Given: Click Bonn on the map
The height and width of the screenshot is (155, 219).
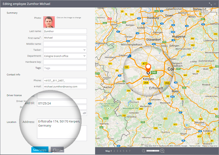Looking at the screenshot, I should (x=175, y=91).
